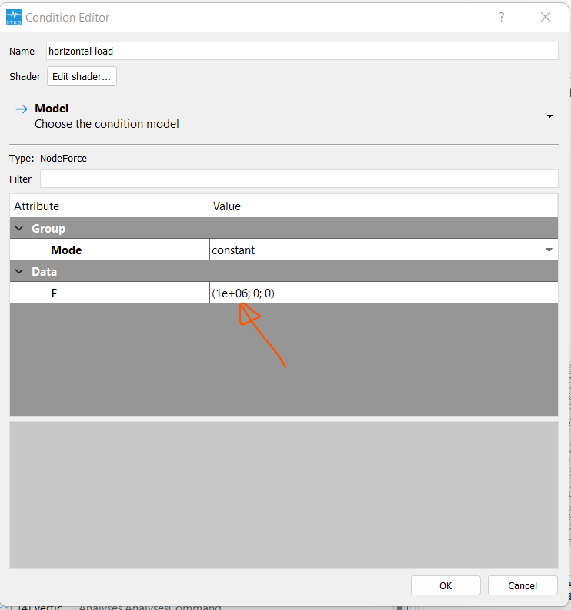Open the help question mark button
571x610 pixels.
click(x=502, y=17)
